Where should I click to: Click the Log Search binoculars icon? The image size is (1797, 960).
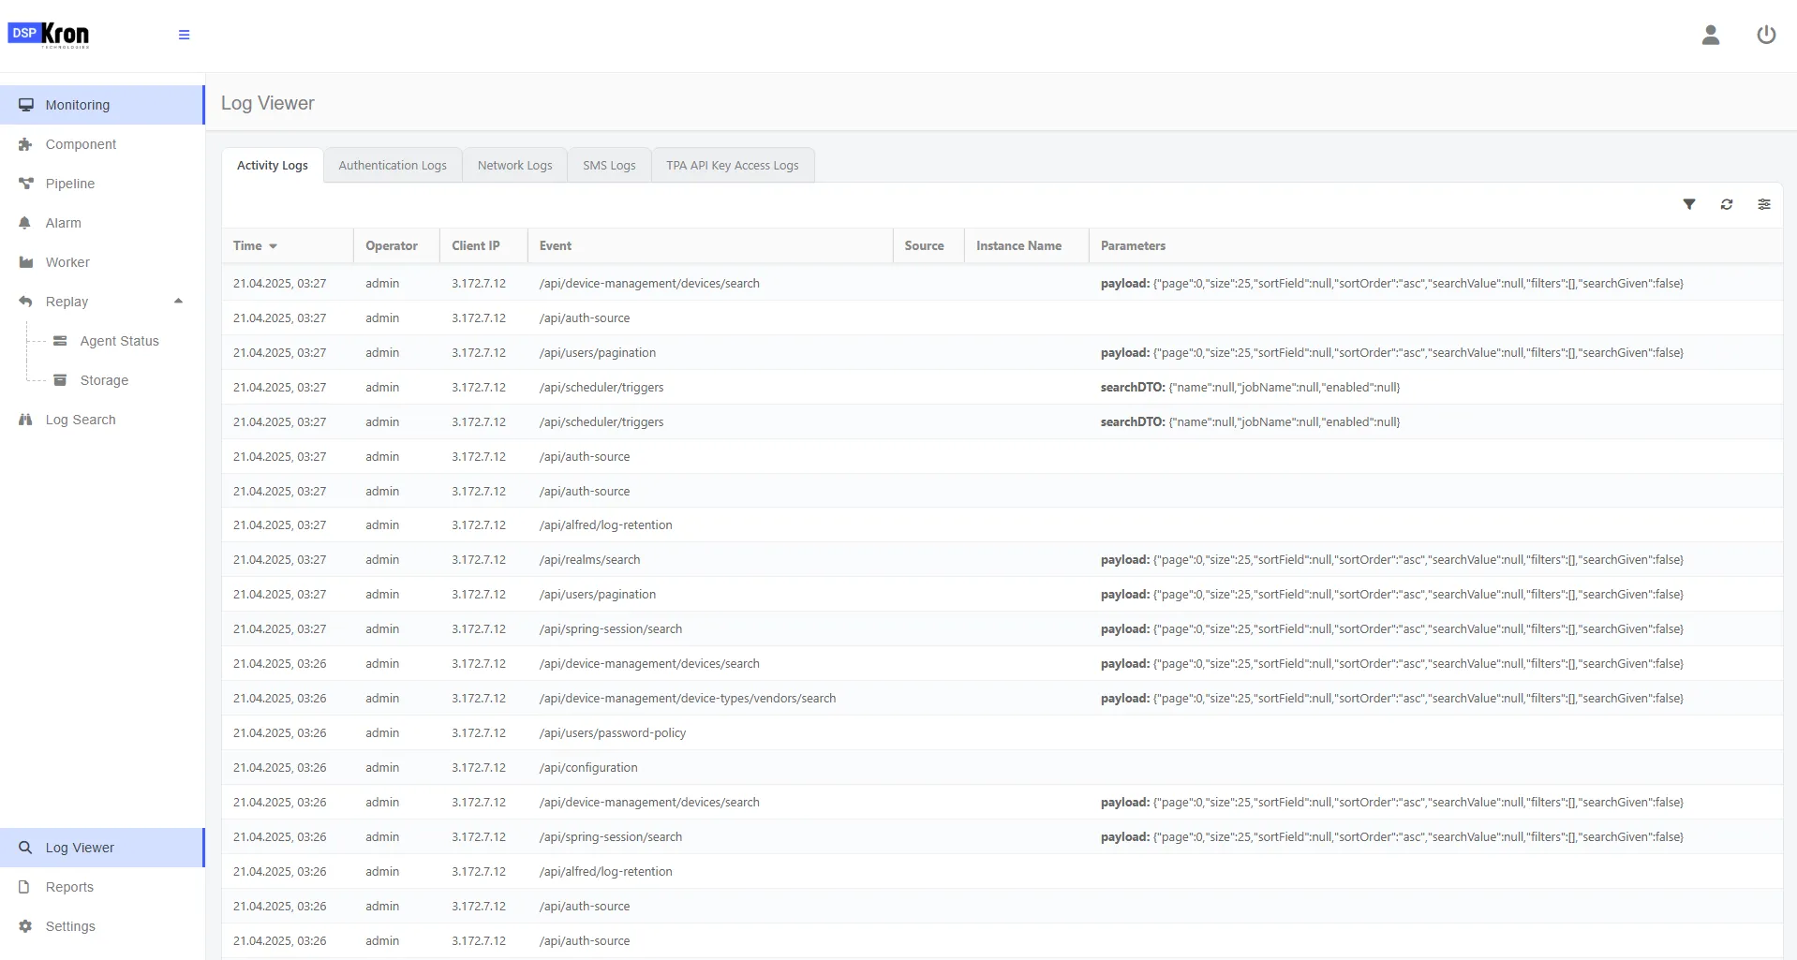[x=26, y=420]
